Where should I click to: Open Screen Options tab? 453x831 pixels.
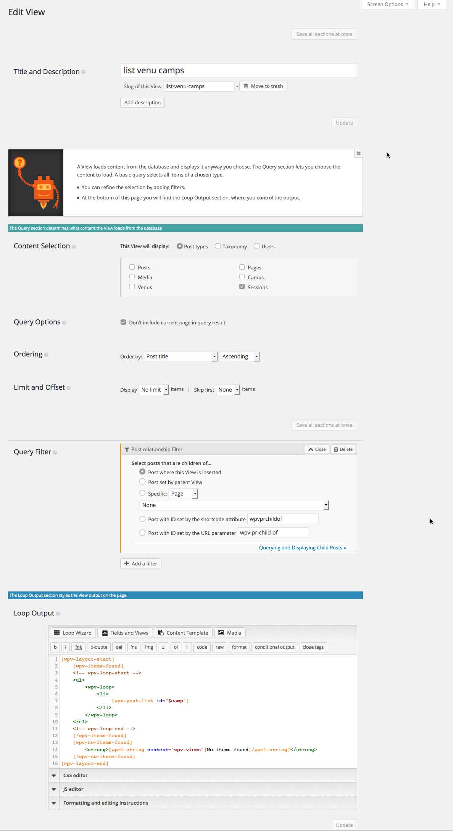388,5
